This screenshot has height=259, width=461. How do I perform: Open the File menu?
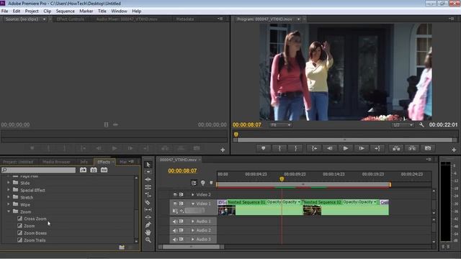click(5, 12)
